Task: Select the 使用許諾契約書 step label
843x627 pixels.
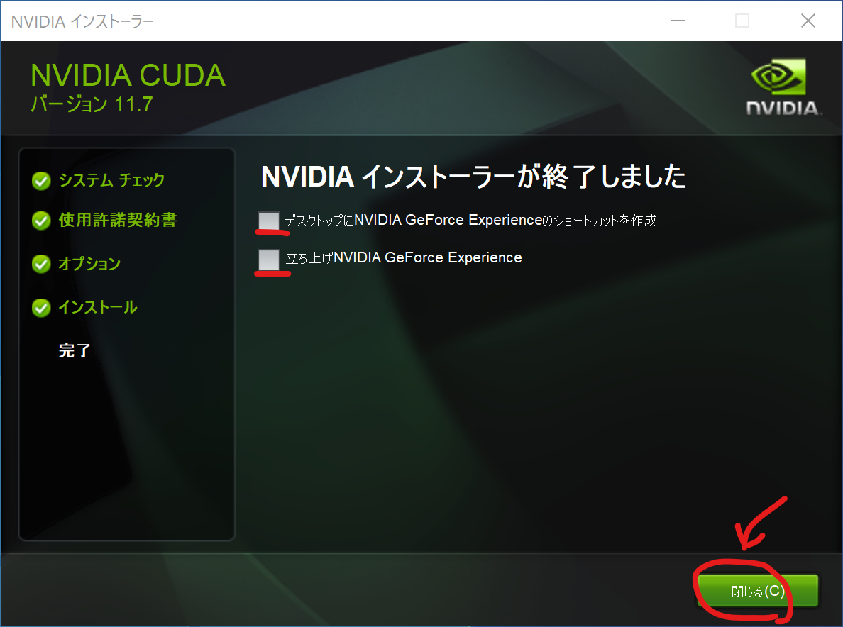Action: (x=117, y=221)
